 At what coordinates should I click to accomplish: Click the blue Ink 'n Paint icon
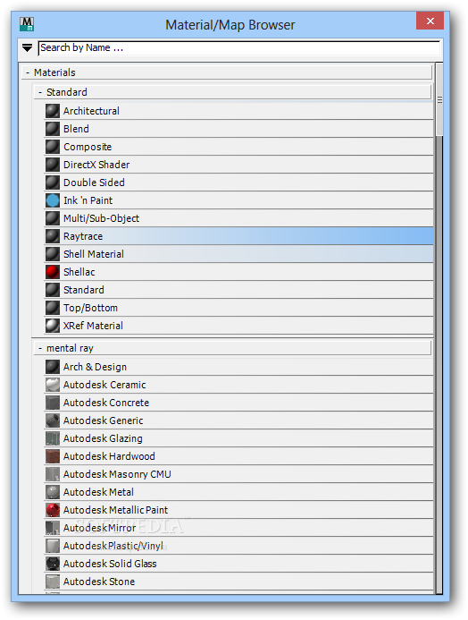point(53,200)
